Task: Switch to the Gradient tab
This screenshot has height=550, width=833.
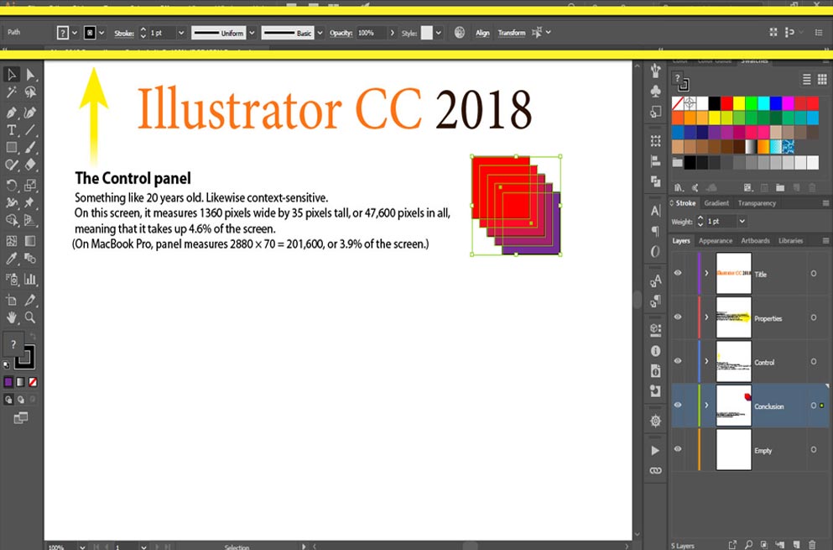Action: [716, 203]
